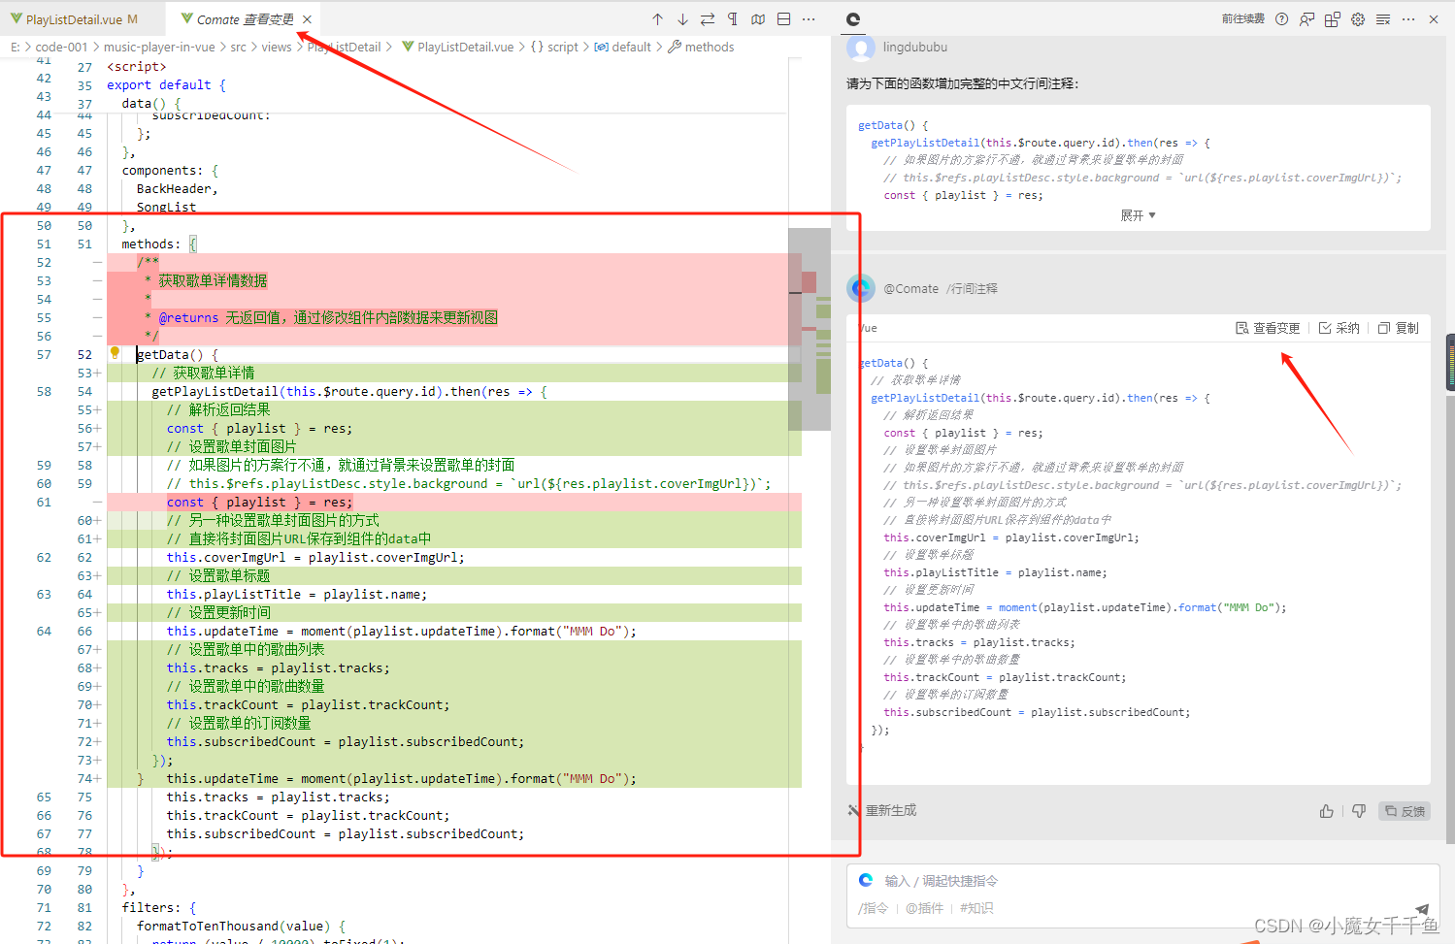Open src breadcrumb segment
1455x944 pixels.
click(238, 47)
